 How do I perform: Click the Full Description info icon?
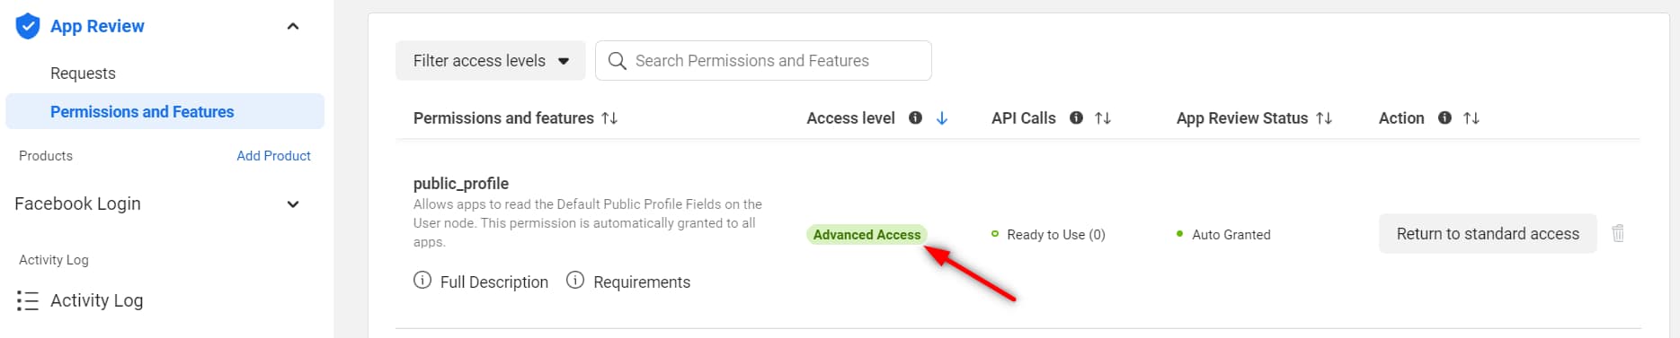pyautogui.click(x=422, y=280)
